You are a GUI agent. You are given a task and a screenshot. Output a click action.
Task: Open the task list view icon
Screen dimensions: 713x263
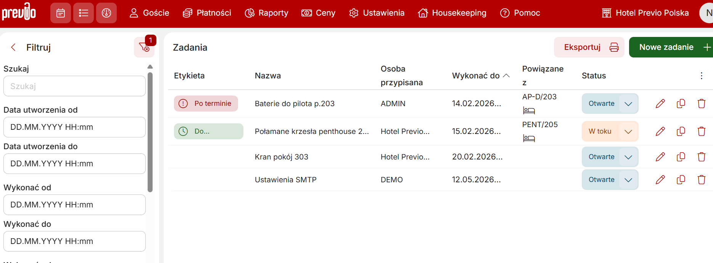(x=84, y=13)
